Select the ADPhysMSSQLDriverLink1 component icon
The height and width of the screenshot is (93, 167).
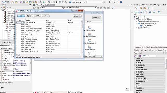[89, 34]
